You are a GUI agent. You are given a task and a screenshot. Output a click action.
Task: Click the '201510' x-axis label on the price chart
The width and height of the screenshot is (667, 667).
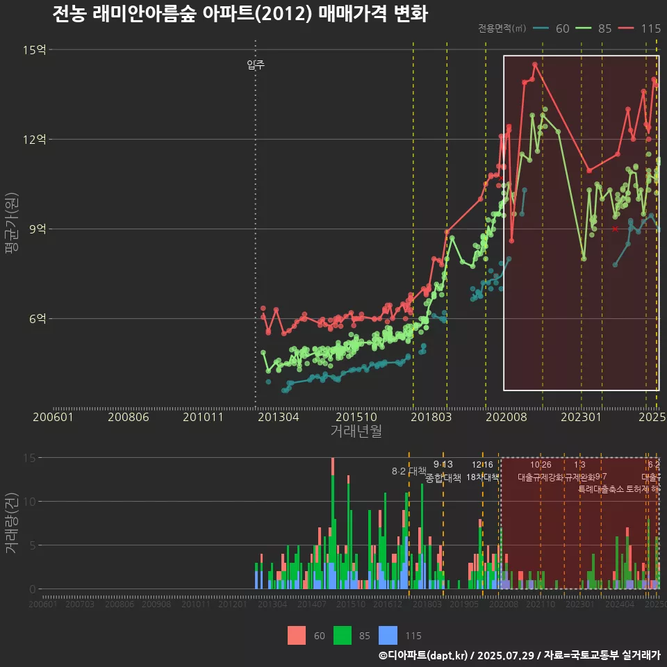[356, 417]
